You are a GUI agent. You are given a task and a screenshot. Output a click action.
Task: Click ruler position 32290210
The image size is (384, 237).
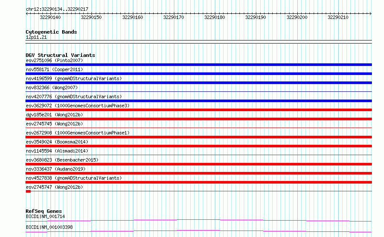(338, 17)
